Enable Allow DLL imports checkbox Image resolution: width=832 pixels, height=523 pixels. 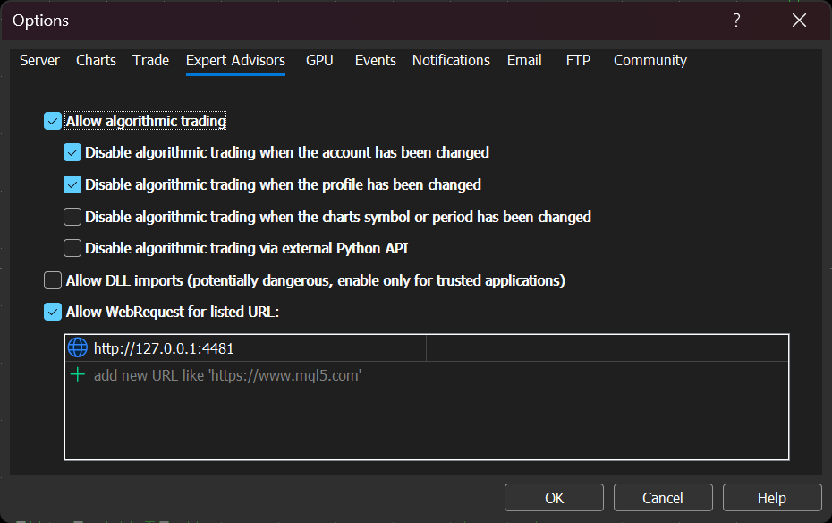53,280
